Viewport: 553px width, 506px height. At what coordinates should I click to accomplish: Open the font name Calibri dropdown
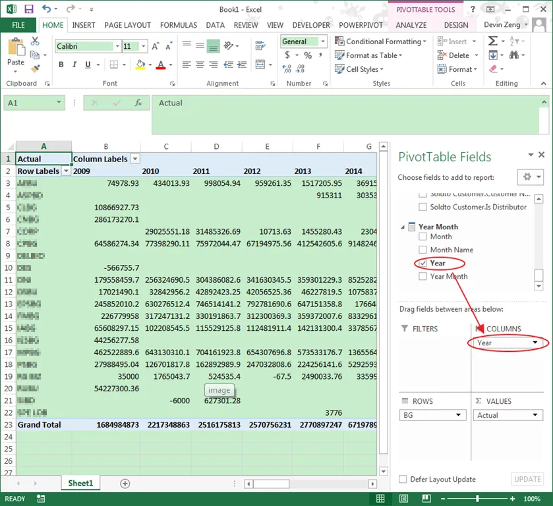(117, 46)
